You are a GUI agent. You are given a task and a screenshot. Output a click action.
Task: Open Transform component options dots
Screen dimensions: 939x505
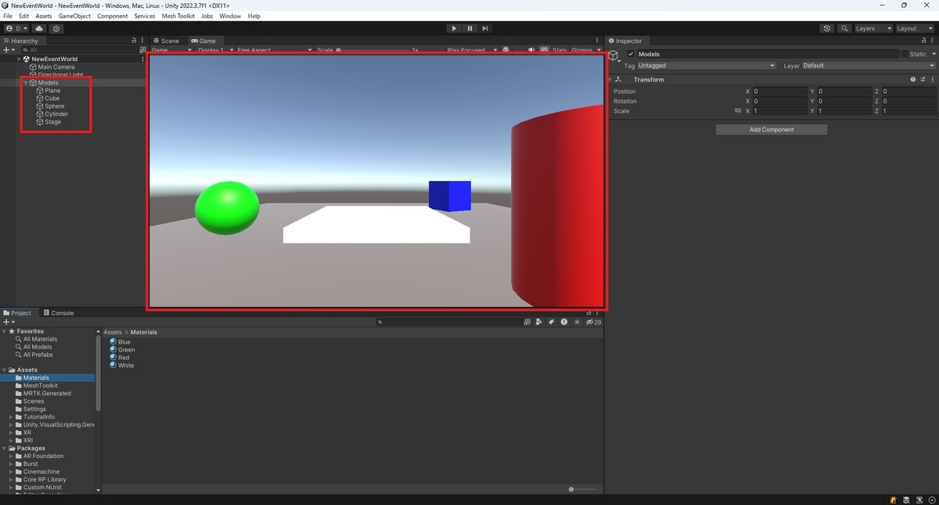tap(933, 79)
